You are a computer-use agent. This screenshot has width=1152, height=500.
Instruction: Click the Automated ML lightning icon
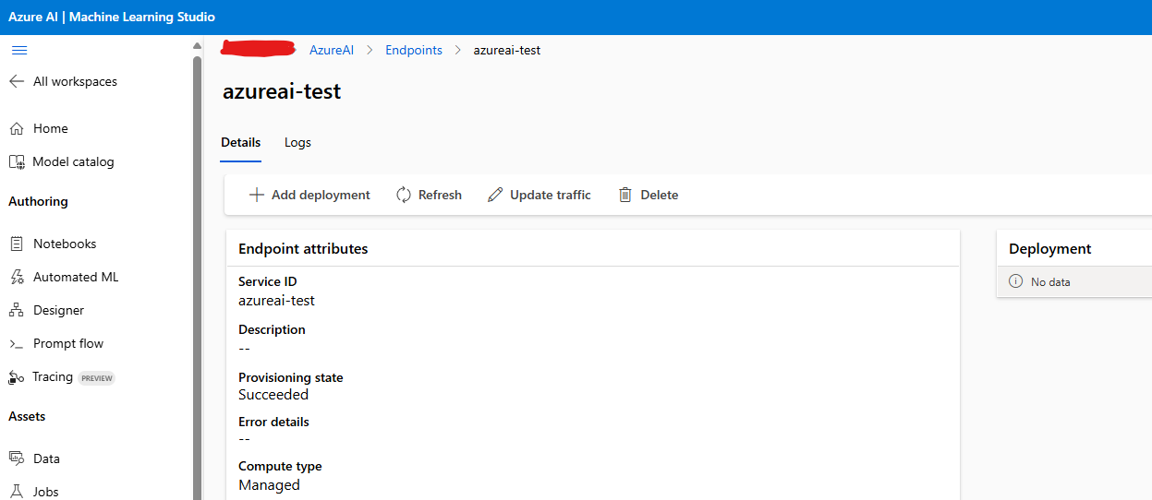tap(17, 277)
